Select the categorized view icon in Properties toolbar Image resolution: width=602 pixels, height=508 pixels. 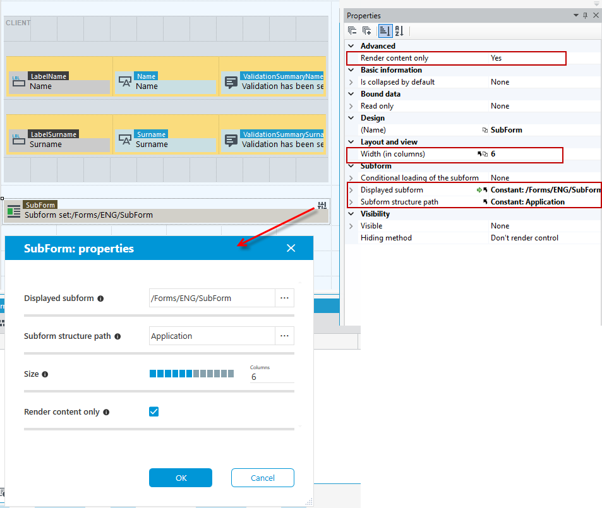(x=385, y=31)
